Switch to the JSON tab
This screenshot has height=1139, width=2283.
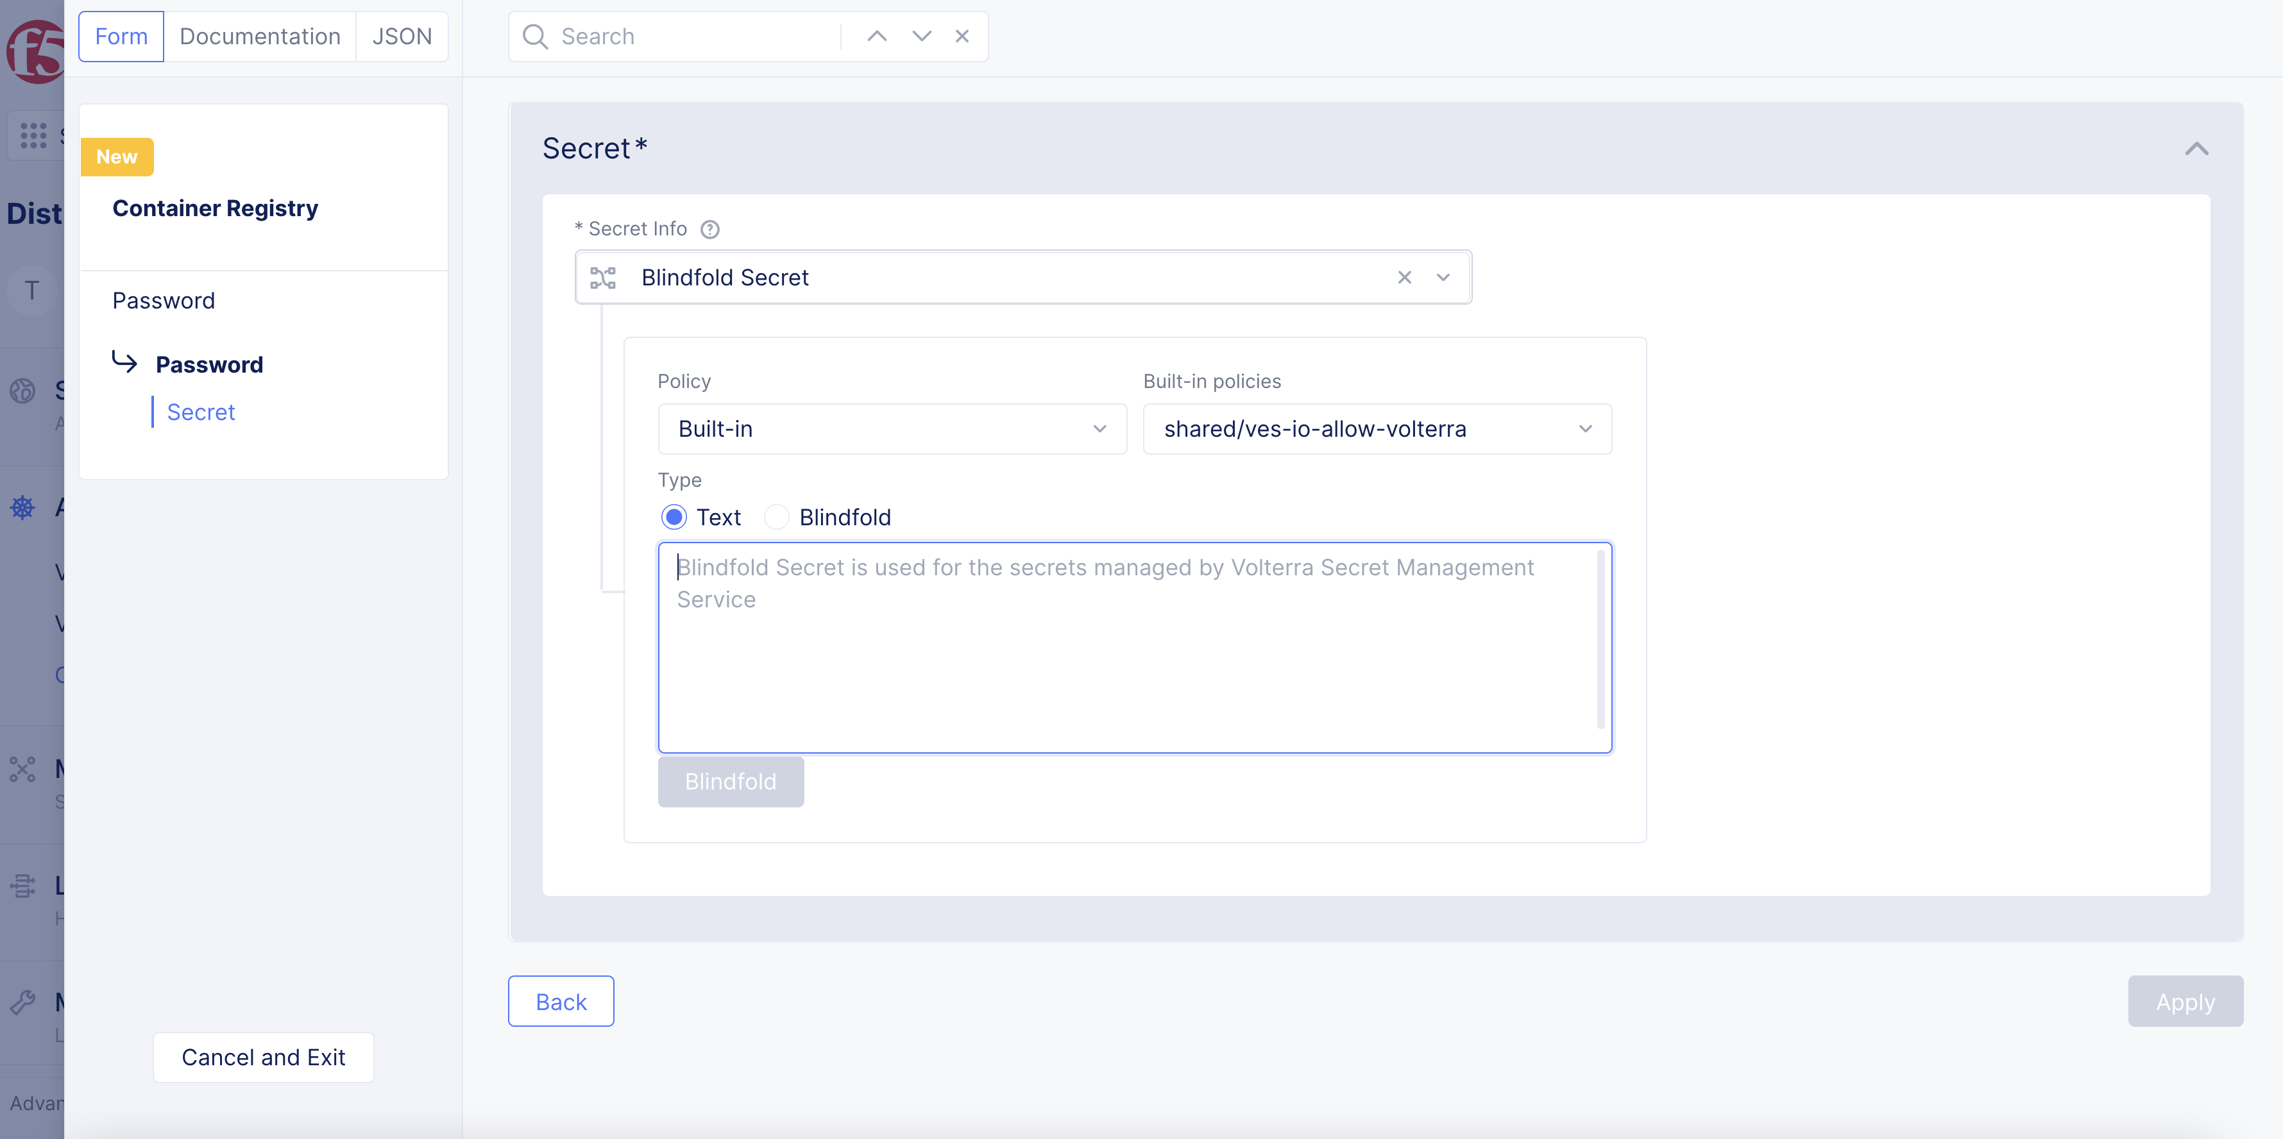point(402,37)
